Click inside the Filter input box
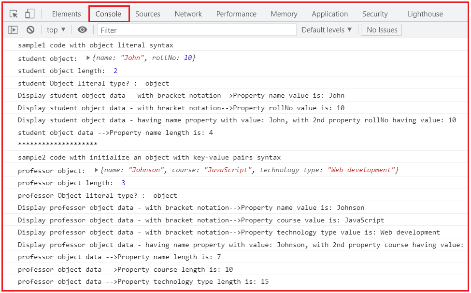The image size is (471, 293). click(x=193, y=29)
